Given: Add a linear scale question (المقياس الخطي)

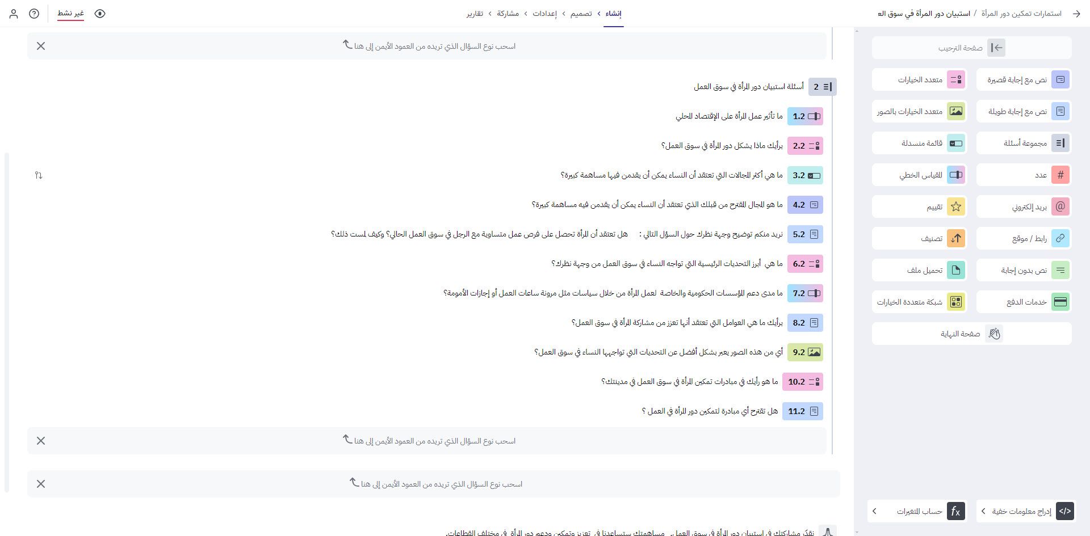Looking at the screenshot, I should coord(919,175).
